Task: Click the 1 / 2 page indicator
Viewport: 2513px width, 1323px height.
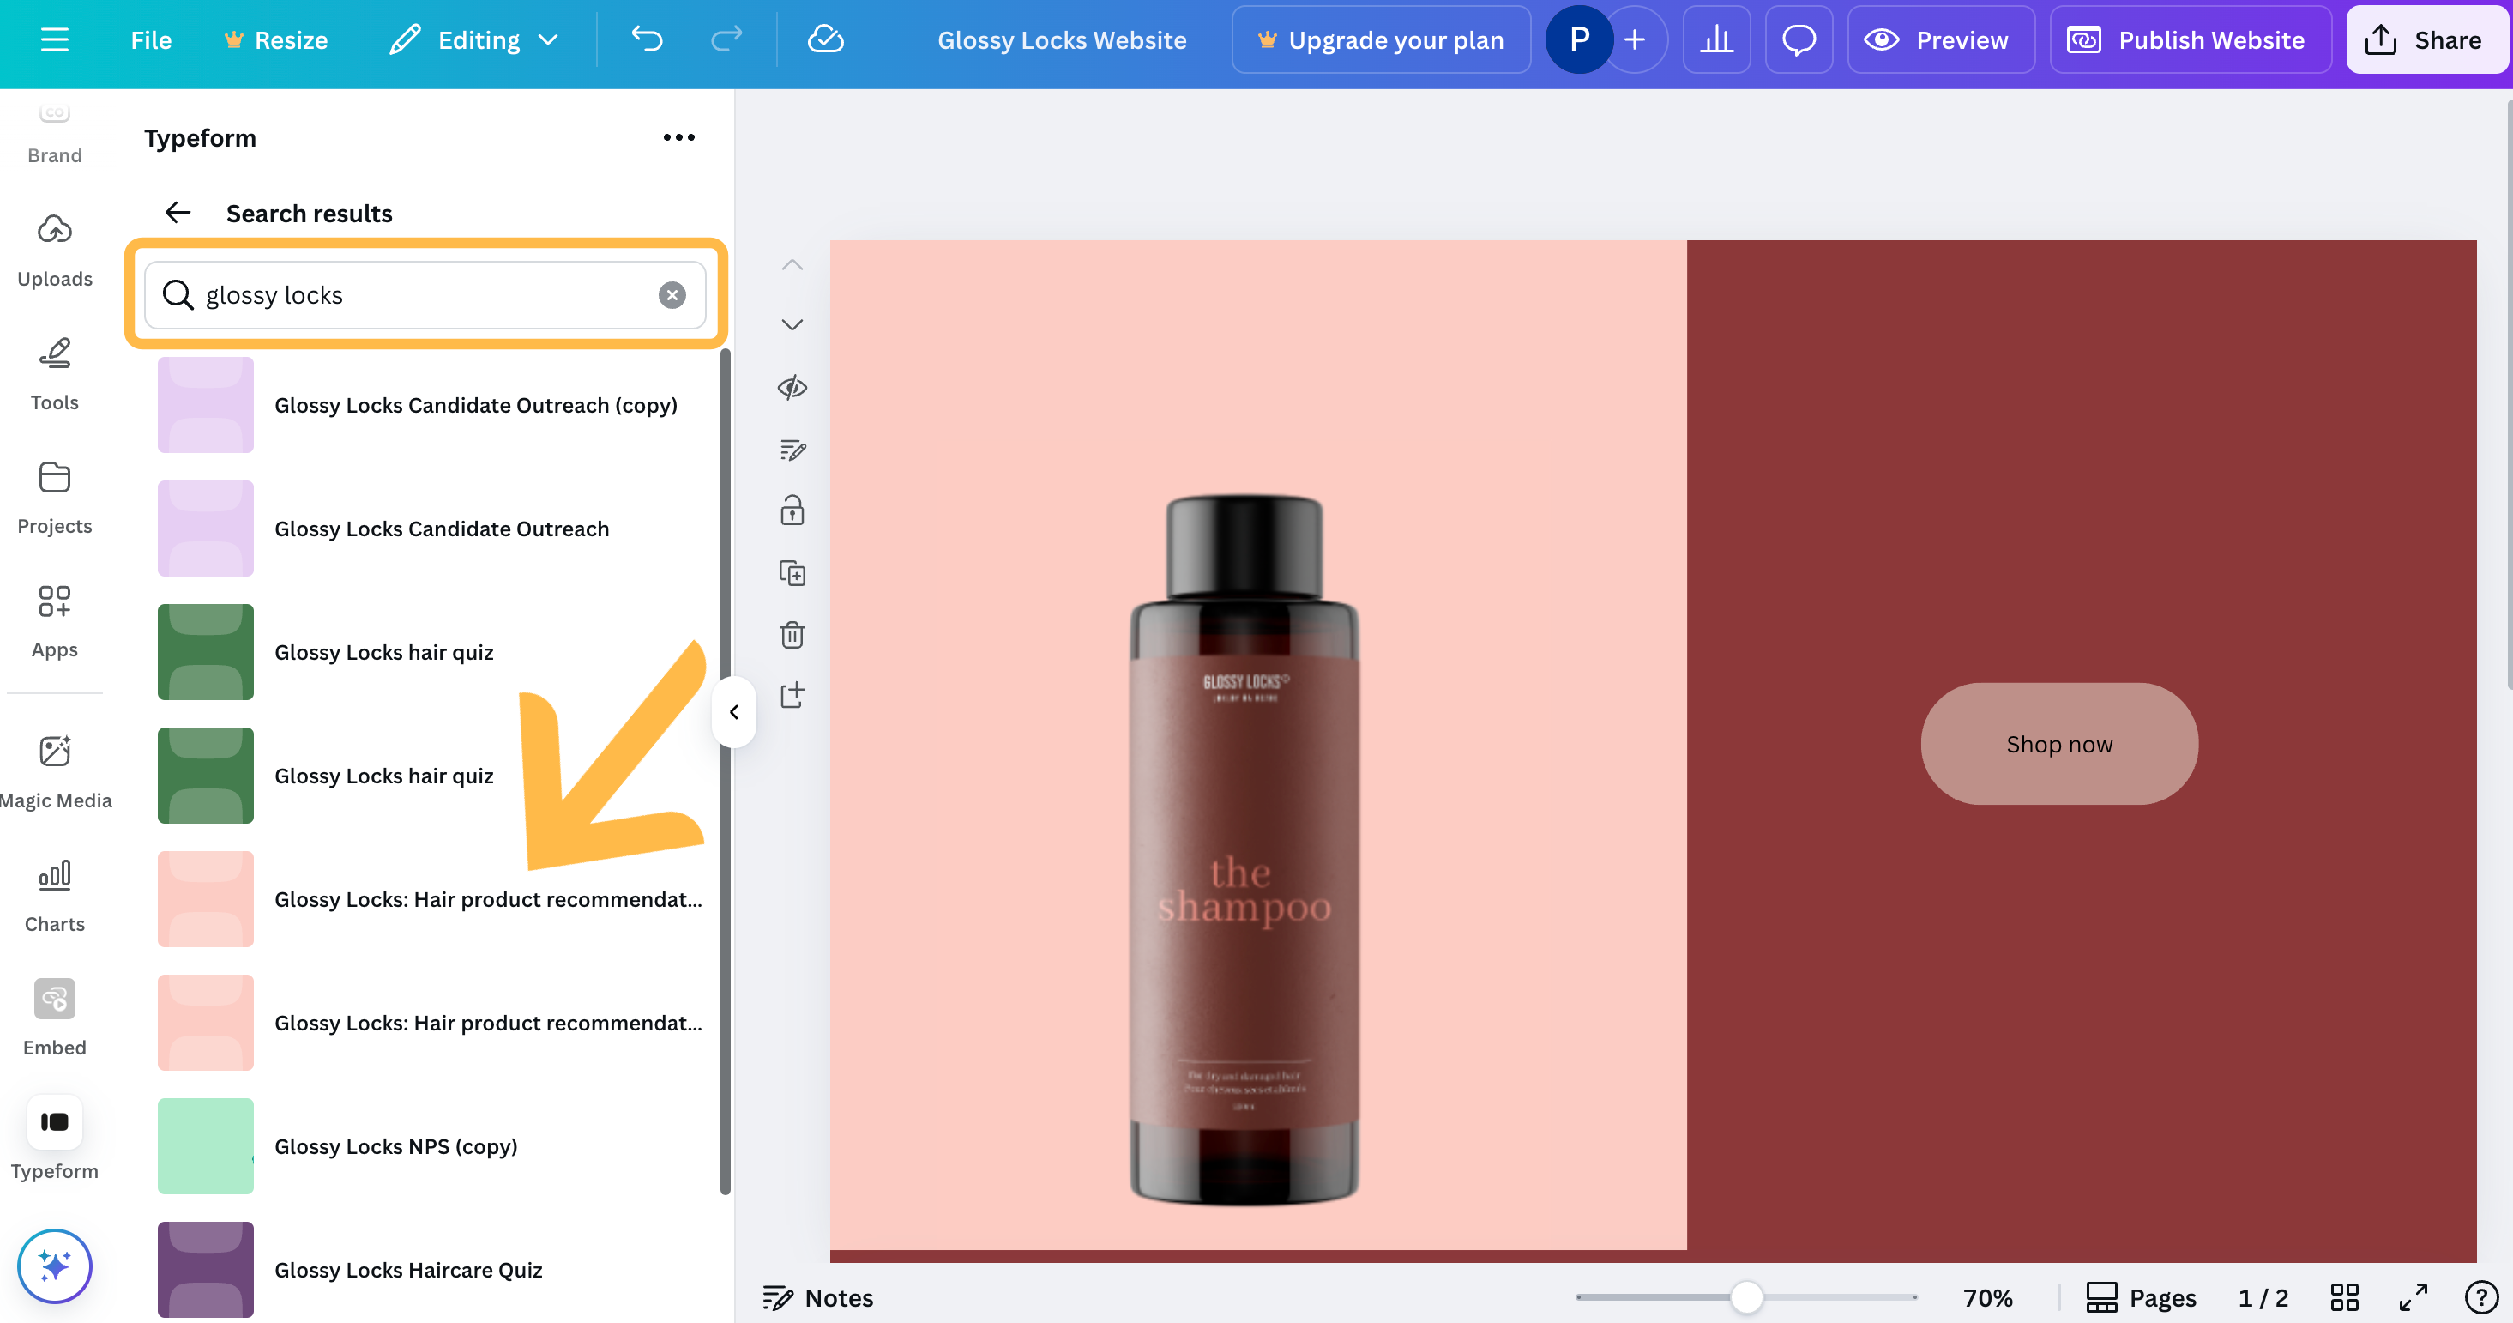Action: click(2263, 1297)
